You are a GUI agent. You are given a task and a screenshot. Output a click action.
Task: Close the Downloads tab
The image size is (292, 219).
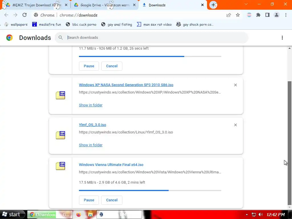(x=202, y=5)
